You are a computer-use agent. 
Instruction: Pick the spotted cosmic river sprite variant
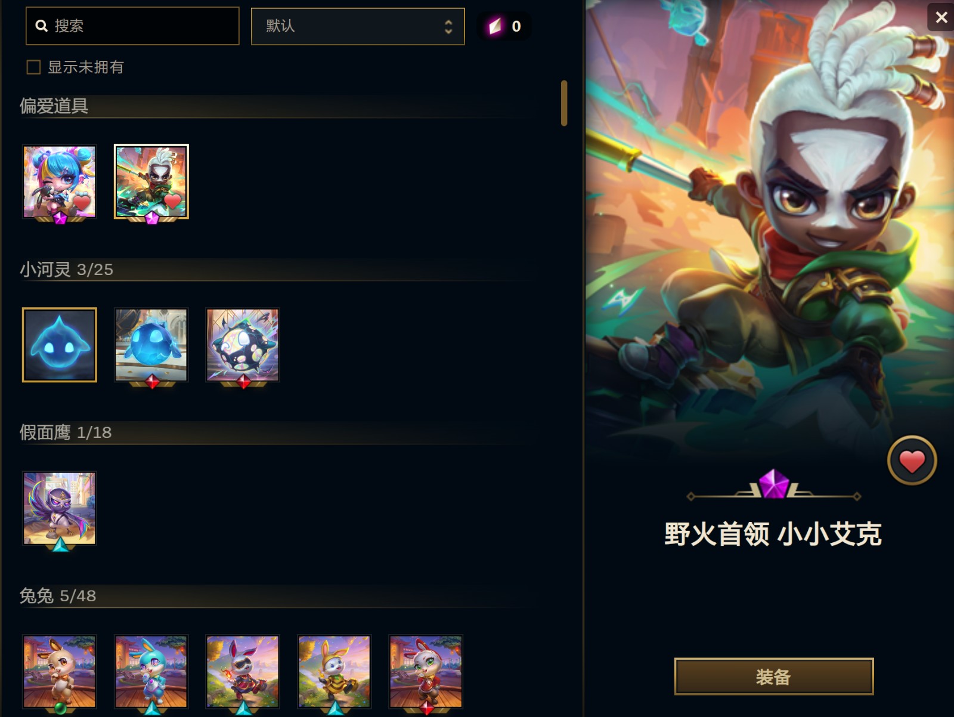pos(243,345)
